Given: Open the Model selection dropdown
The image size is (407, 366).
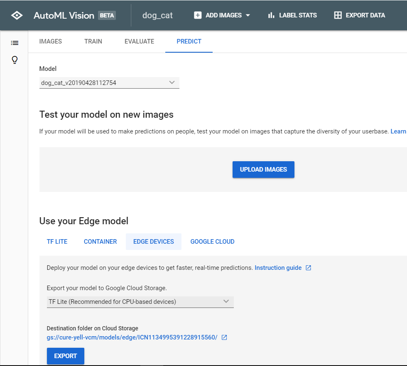Looking at the screenshot, I should click(109, 83).
